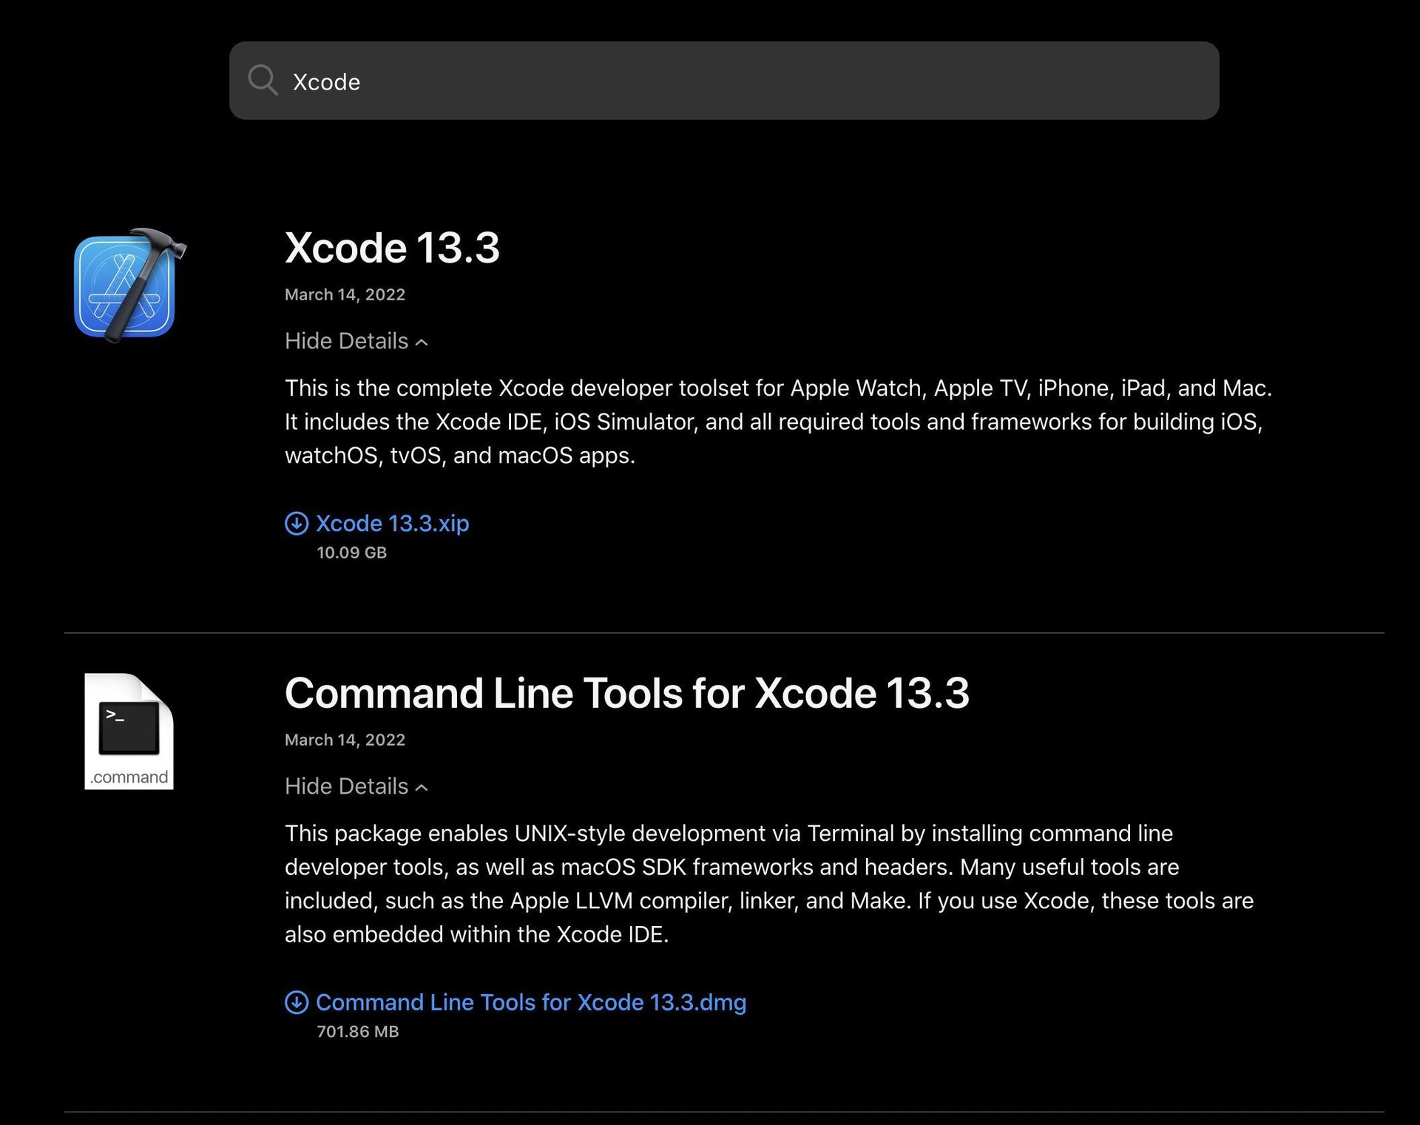Click inside the Xcode search field

(x=666, y=80)
